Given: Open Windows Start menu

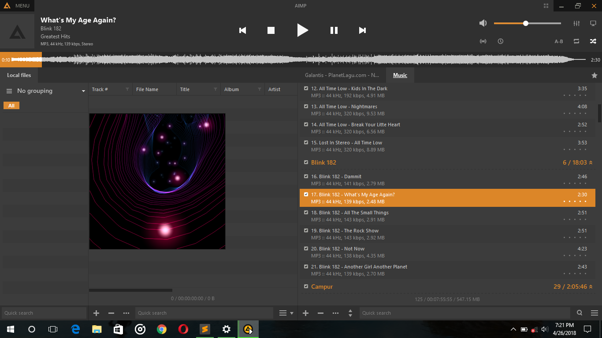Looking at the screenshot, I should [x=10, y=329].
